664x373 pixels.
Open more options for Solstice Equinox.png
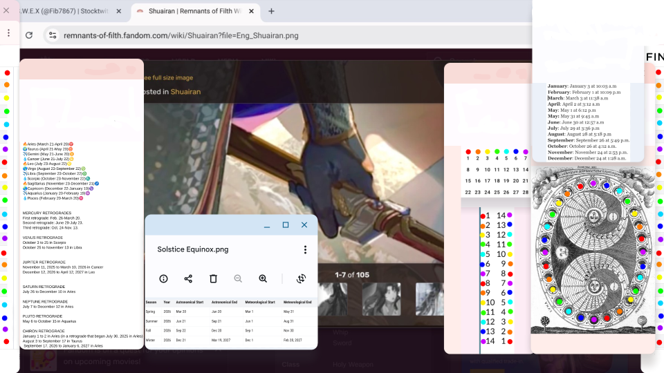[305, 249]
